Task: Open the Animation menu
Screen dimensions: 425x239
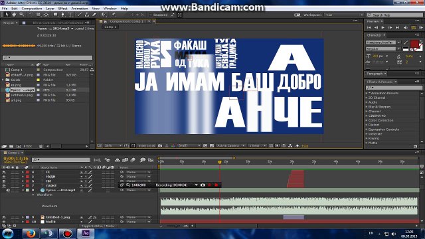Action: [80, 9]
